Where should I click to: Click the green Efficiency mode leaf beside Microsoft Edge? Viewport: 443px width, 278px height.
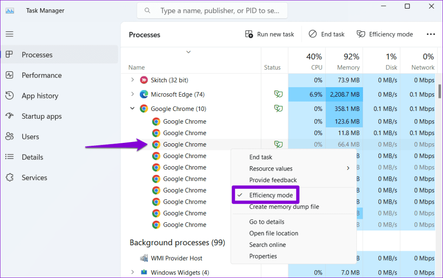tap(279, 94)
